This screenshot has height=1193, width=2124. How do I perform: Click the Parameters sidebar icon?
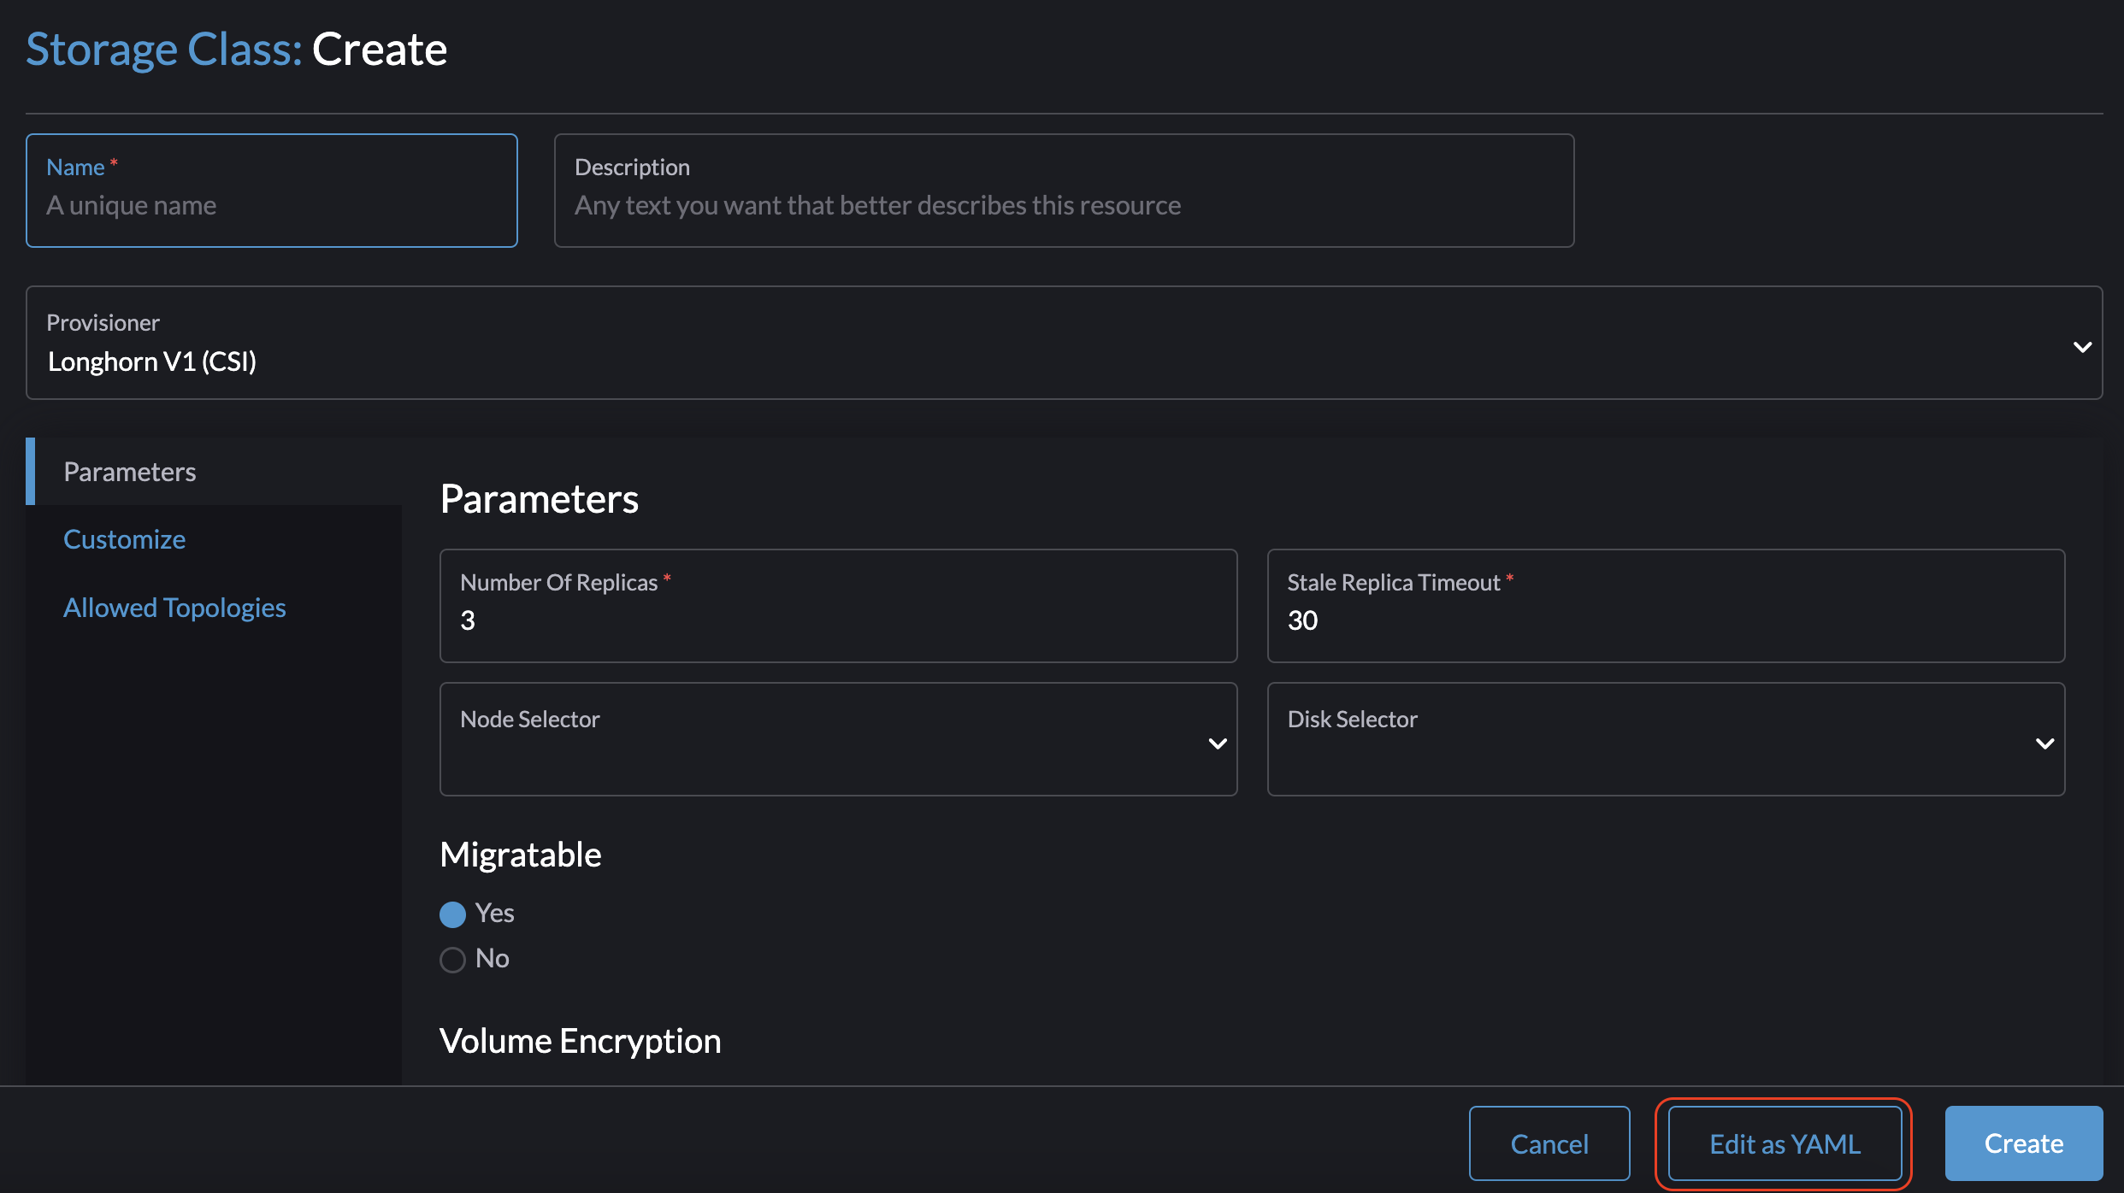coord(130,471)
